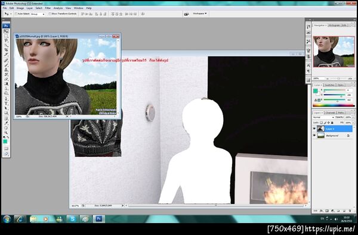Open the layer Opacity dropdown
The height and width of the screenshot is (235, 358).
click(x=353, y=117)
